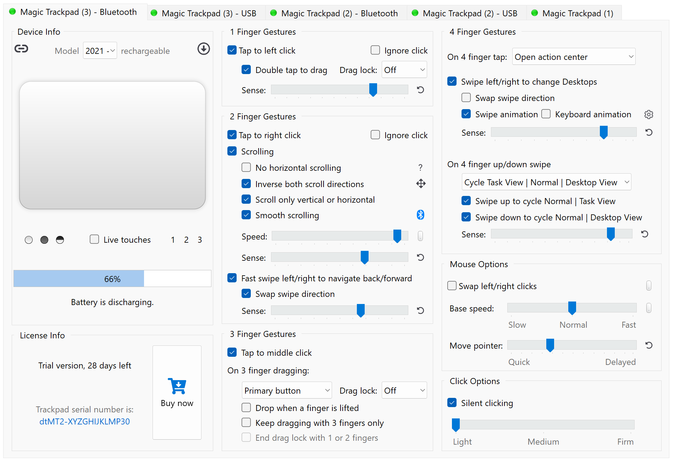
Task: Click the download arrow icon in Device Info
Action: click(x=204, y=49)
